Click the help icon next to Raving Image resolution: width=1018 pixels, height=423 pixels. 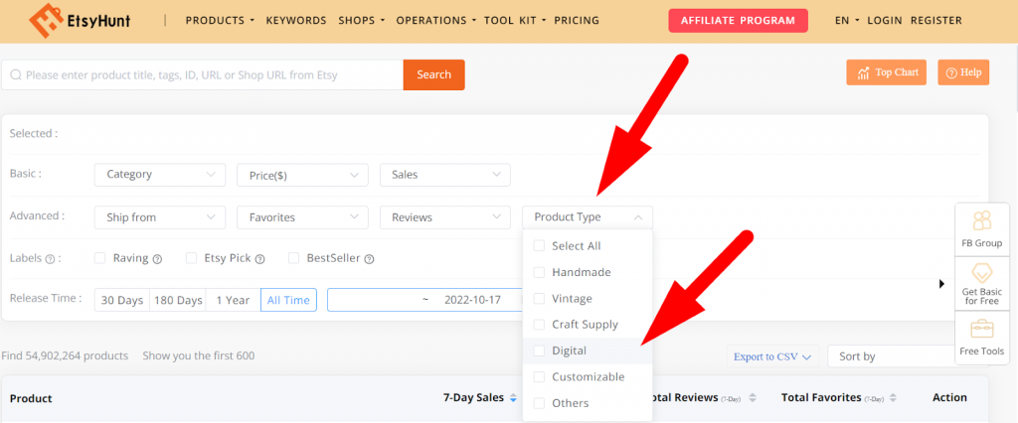point(157,259)
